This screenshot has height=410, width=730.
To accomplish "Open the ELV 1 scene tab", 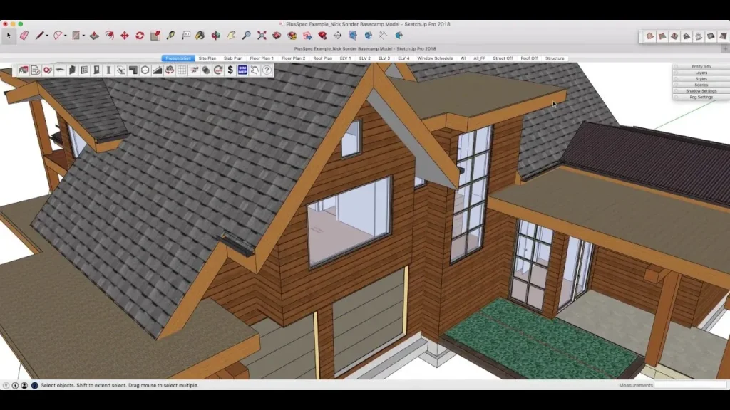I will [x=346, y=58].
